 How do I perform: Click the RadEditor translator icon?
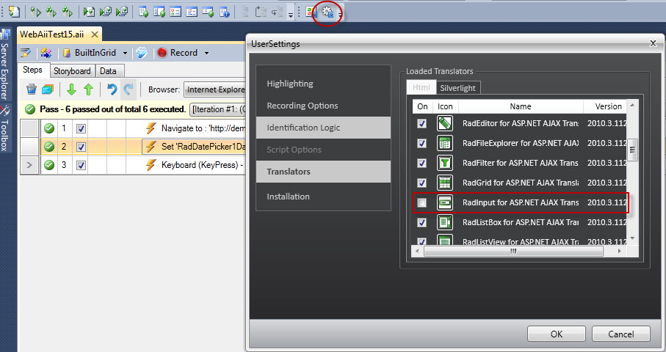pos(445,123)
